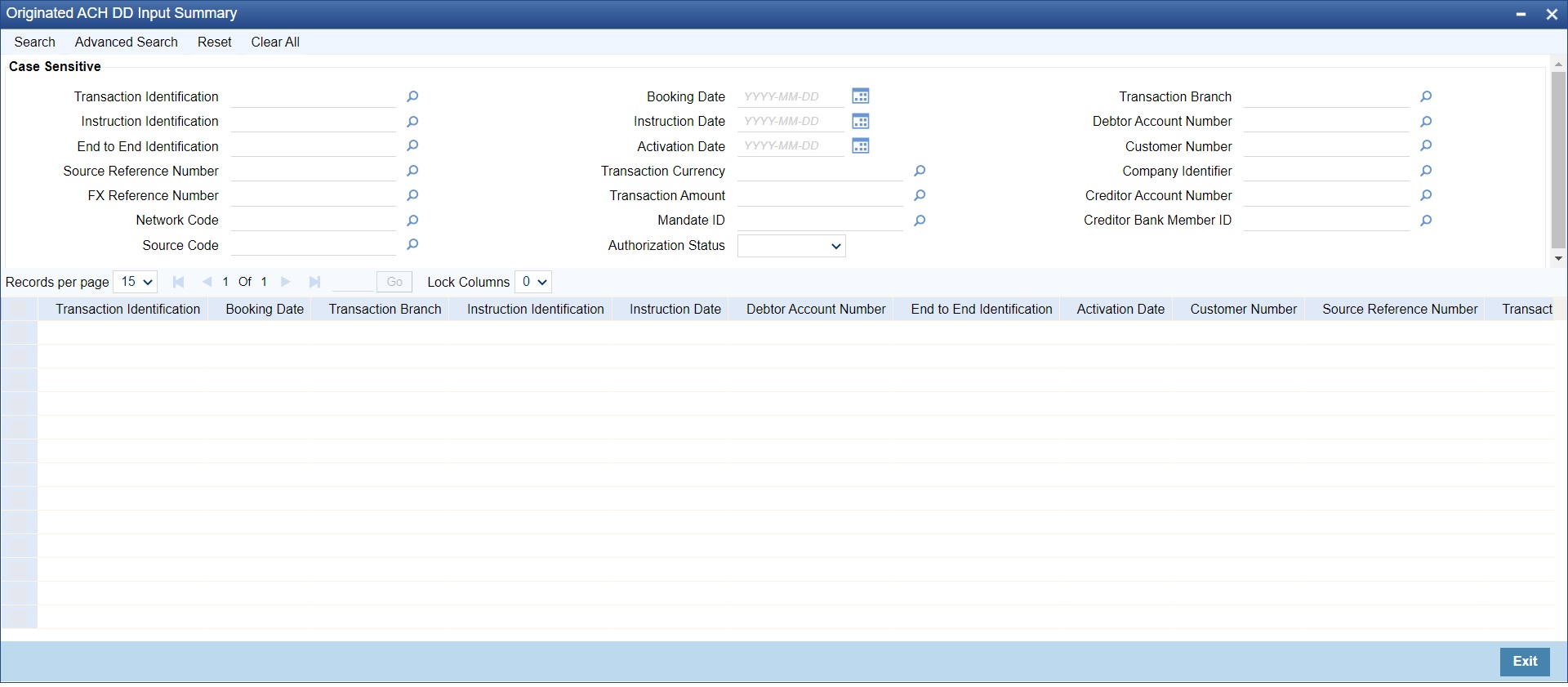Focus the Transaction Identification input field
The height and width of the screenshot is (687, 1568).
[x=314, y=96]
